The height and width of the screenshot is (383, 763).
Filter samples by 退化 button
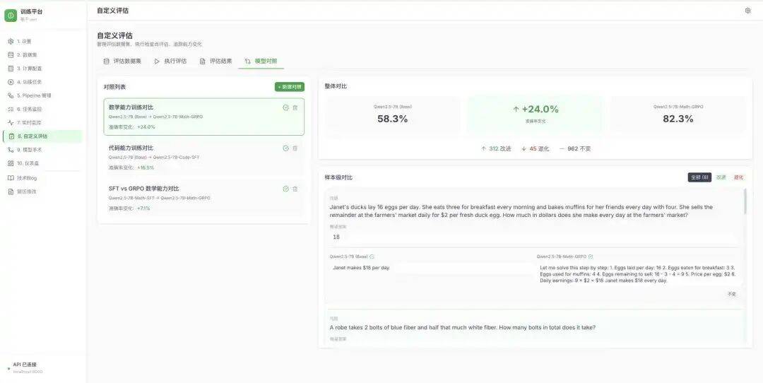738,177
